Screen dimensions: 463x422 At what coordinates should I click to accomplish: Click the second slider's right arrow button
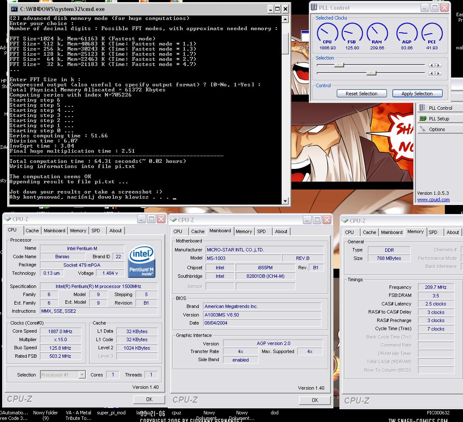coord(439,73)
